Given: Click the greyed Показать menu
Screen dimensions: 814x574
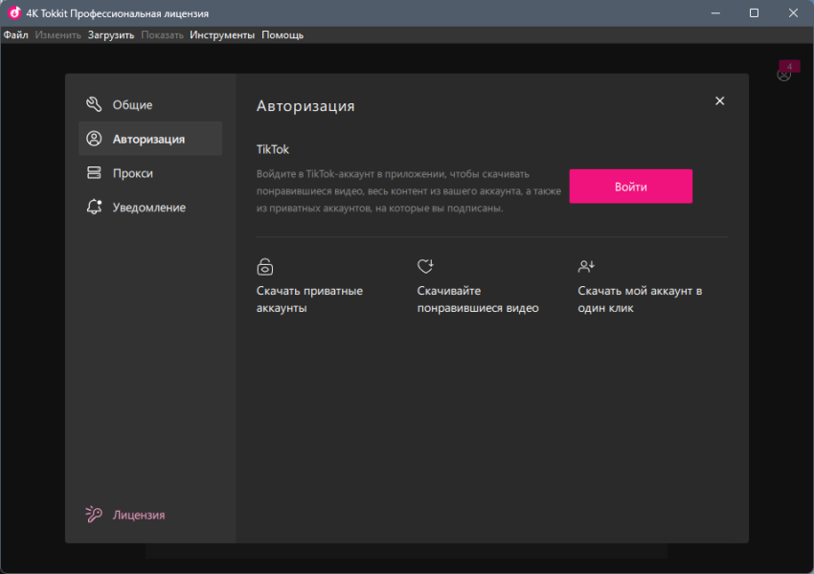Looking at the screenshot, I should [x=163, y=34].
